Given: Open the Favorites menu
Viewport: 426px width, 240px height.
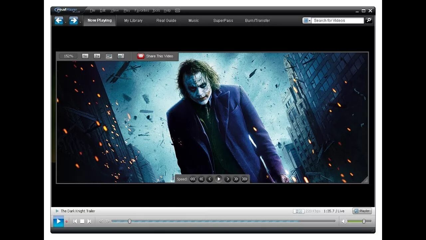Looking at the screenshot, I should click(x=142, y=11).
